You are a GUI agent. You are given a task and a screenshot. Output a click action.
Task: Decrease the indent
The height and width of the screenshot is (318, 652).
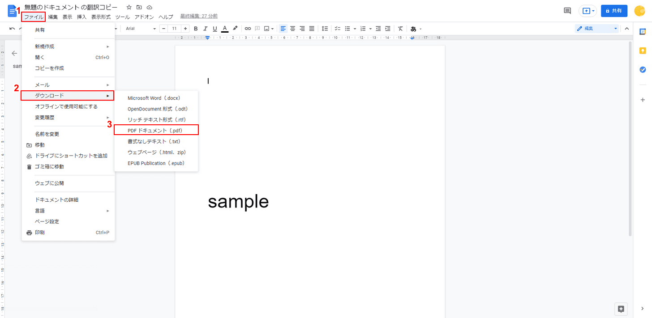pyautogui.click(x=378, y=29)
